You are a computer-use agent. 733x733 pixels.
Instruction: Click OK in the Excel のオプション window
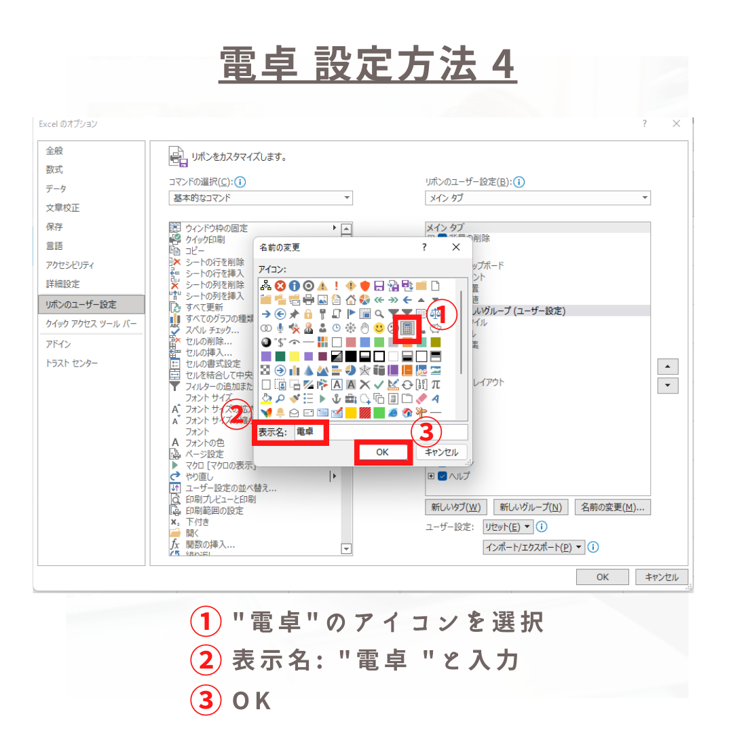click(x=602, y=577)
